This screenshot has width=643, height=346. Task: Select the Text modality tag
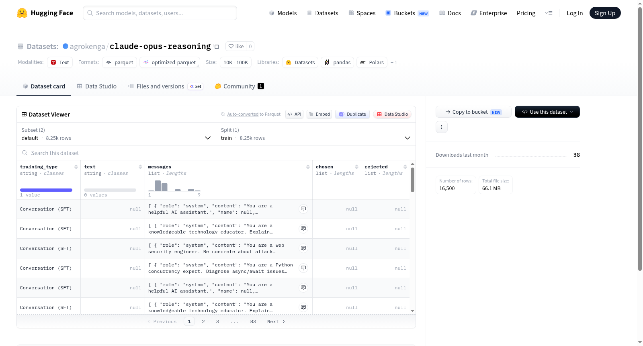60,62
